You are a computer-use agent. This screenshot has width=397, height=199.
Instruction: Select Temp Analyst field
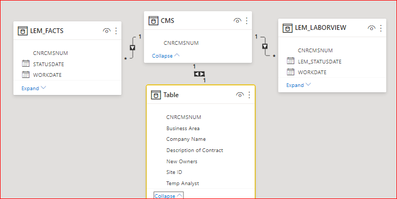coord(182,184)
